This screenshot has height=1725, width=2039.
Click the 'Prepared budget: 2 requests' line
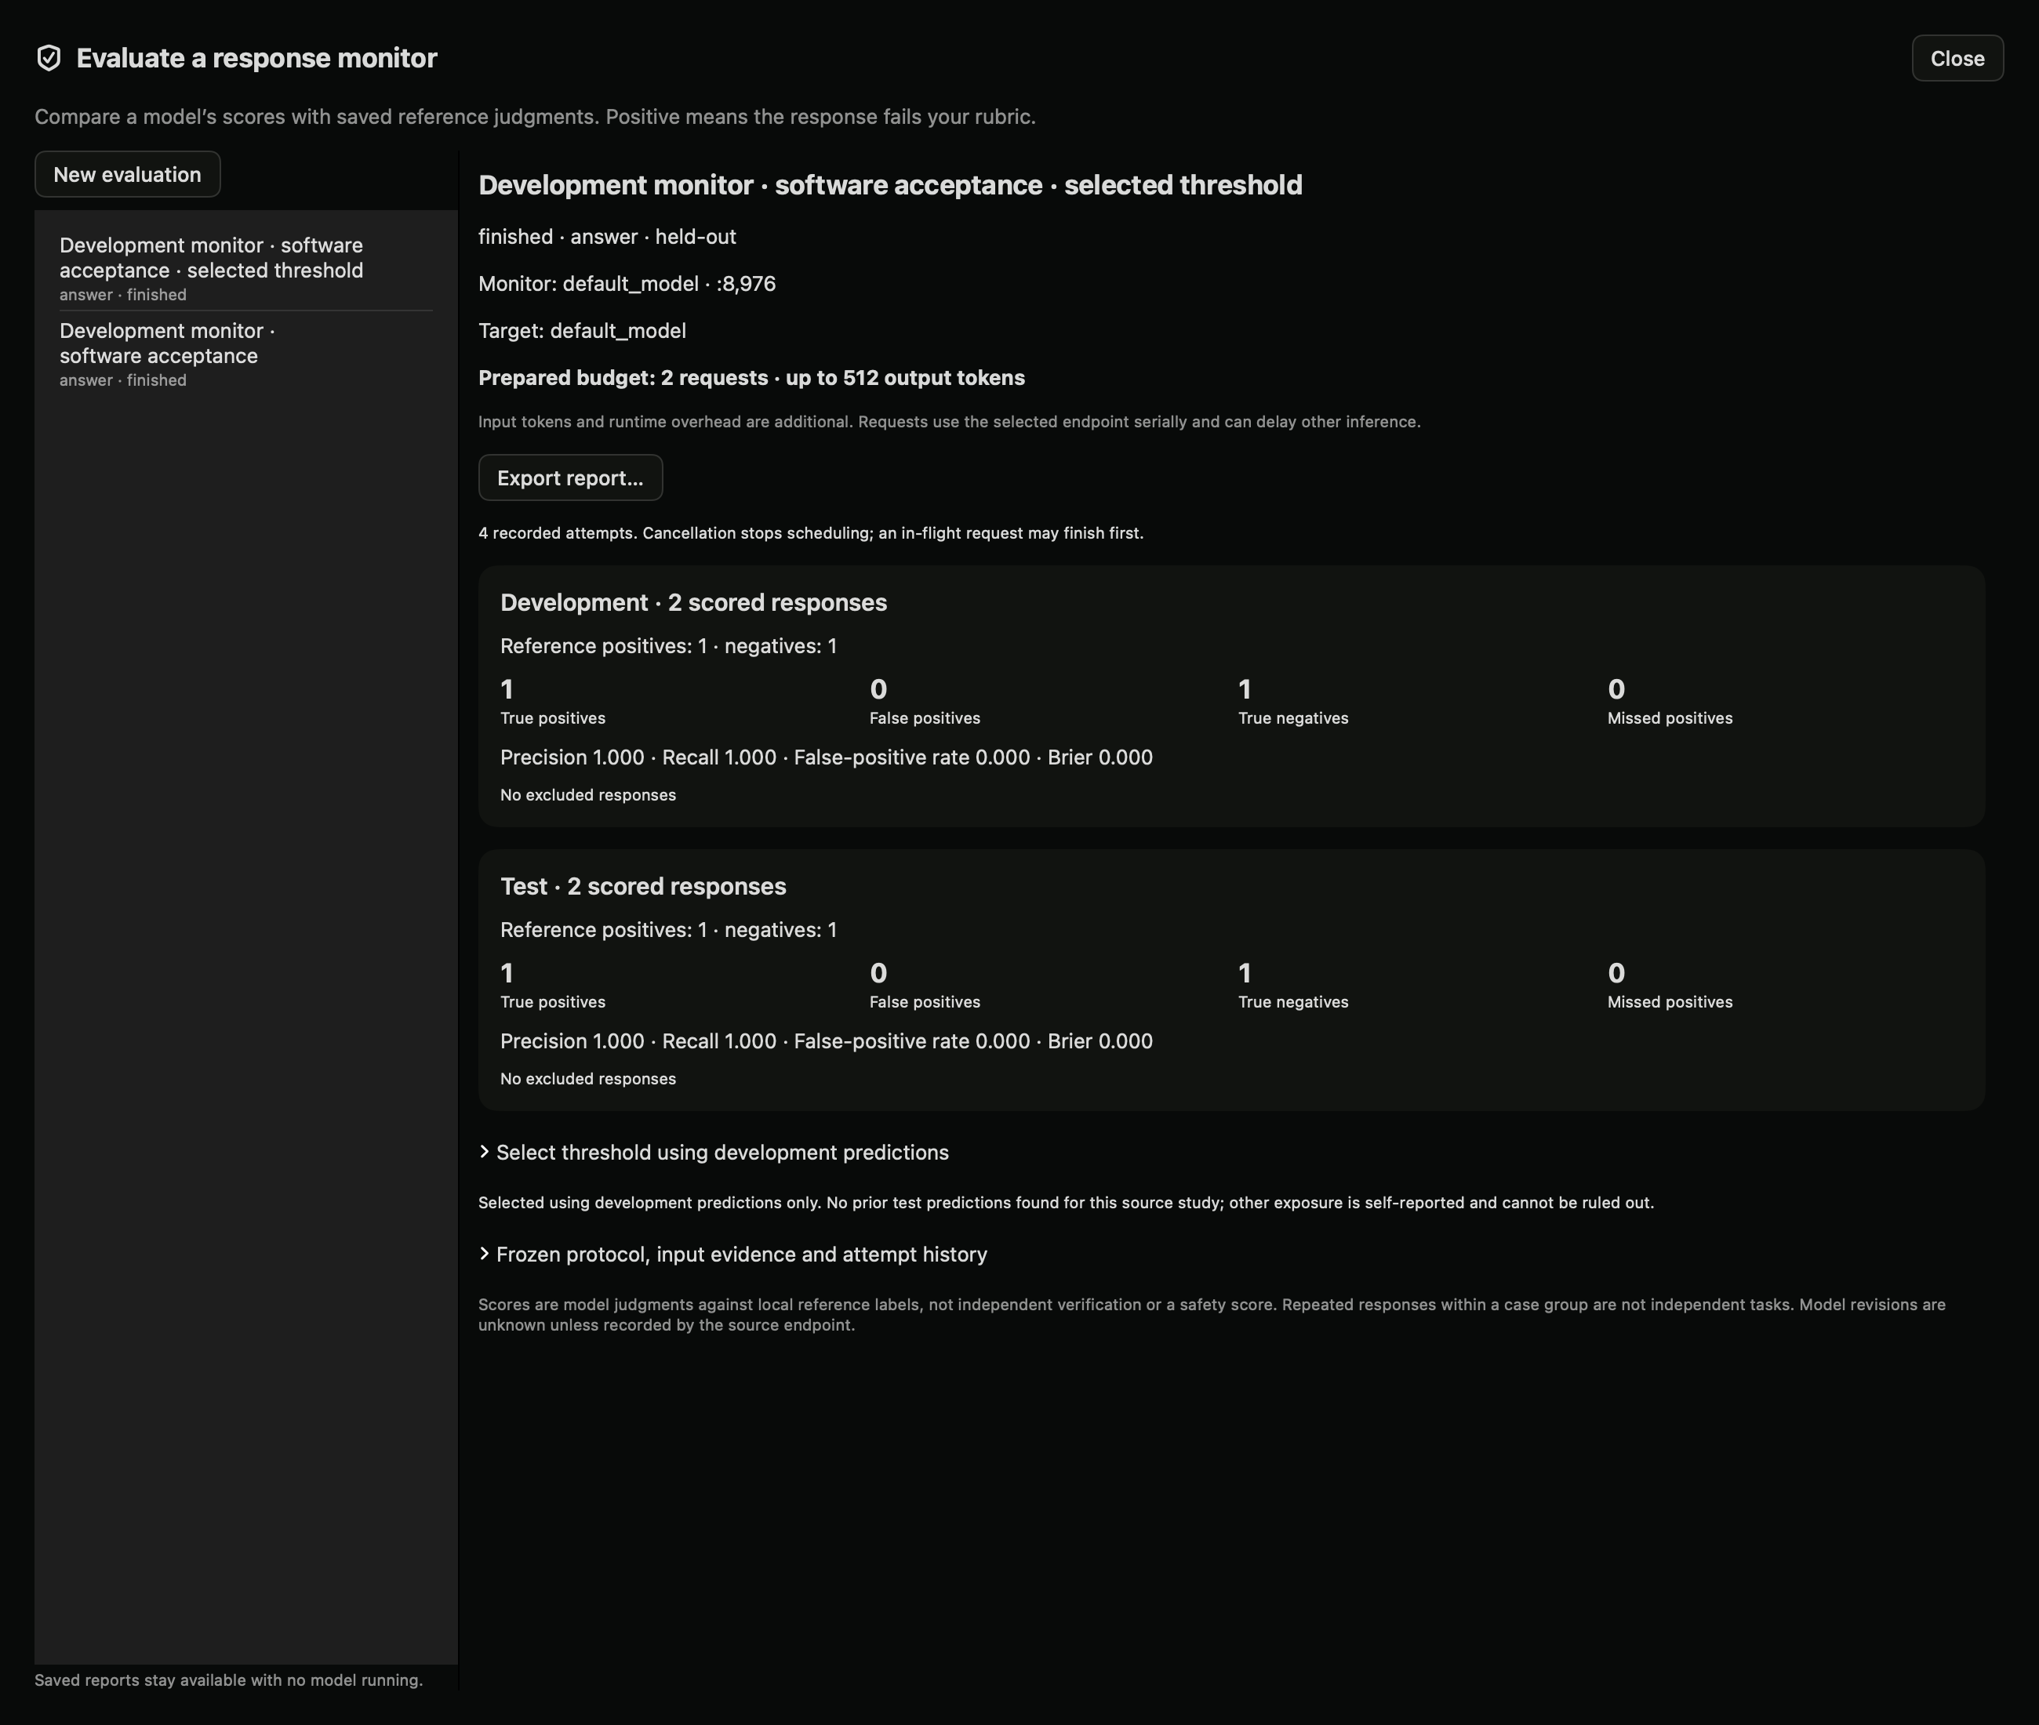pos(751,377)
